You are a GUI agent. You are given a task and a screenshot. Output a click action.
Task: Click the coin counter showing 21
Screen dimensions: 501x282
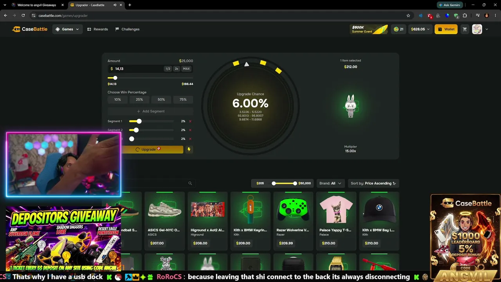point(398,29)
